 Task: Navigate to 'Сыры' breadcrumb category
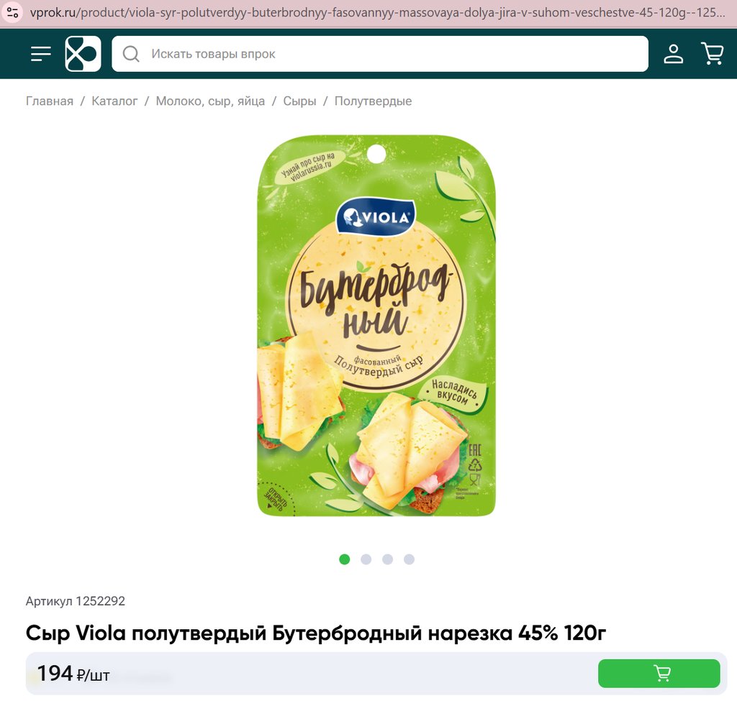pos(299,101)
